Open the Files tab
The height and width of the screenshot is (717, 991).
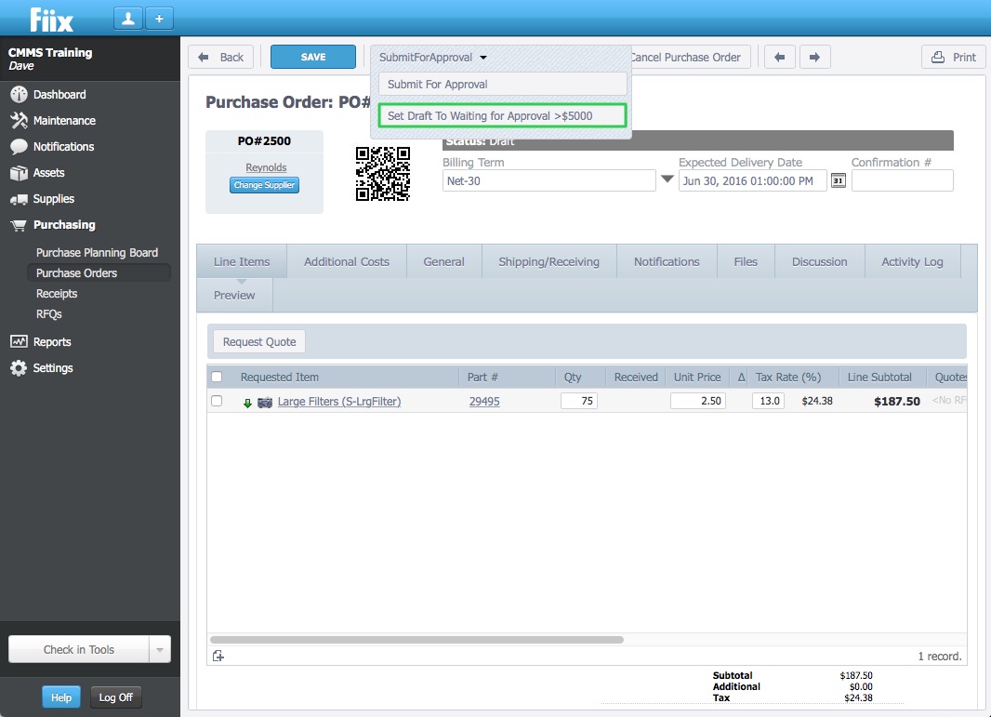pyautogui.click(x=746, y=261)
